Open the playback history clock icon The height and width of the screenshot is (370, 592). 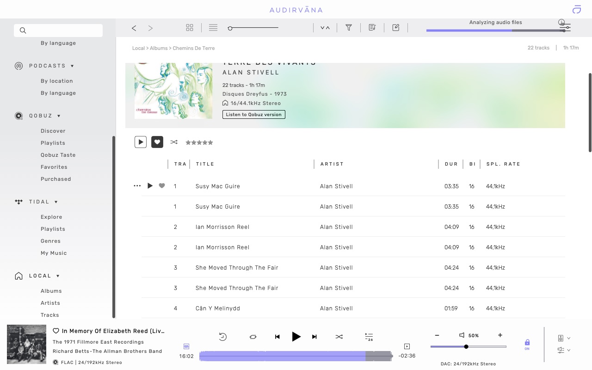tap(222, 337)
